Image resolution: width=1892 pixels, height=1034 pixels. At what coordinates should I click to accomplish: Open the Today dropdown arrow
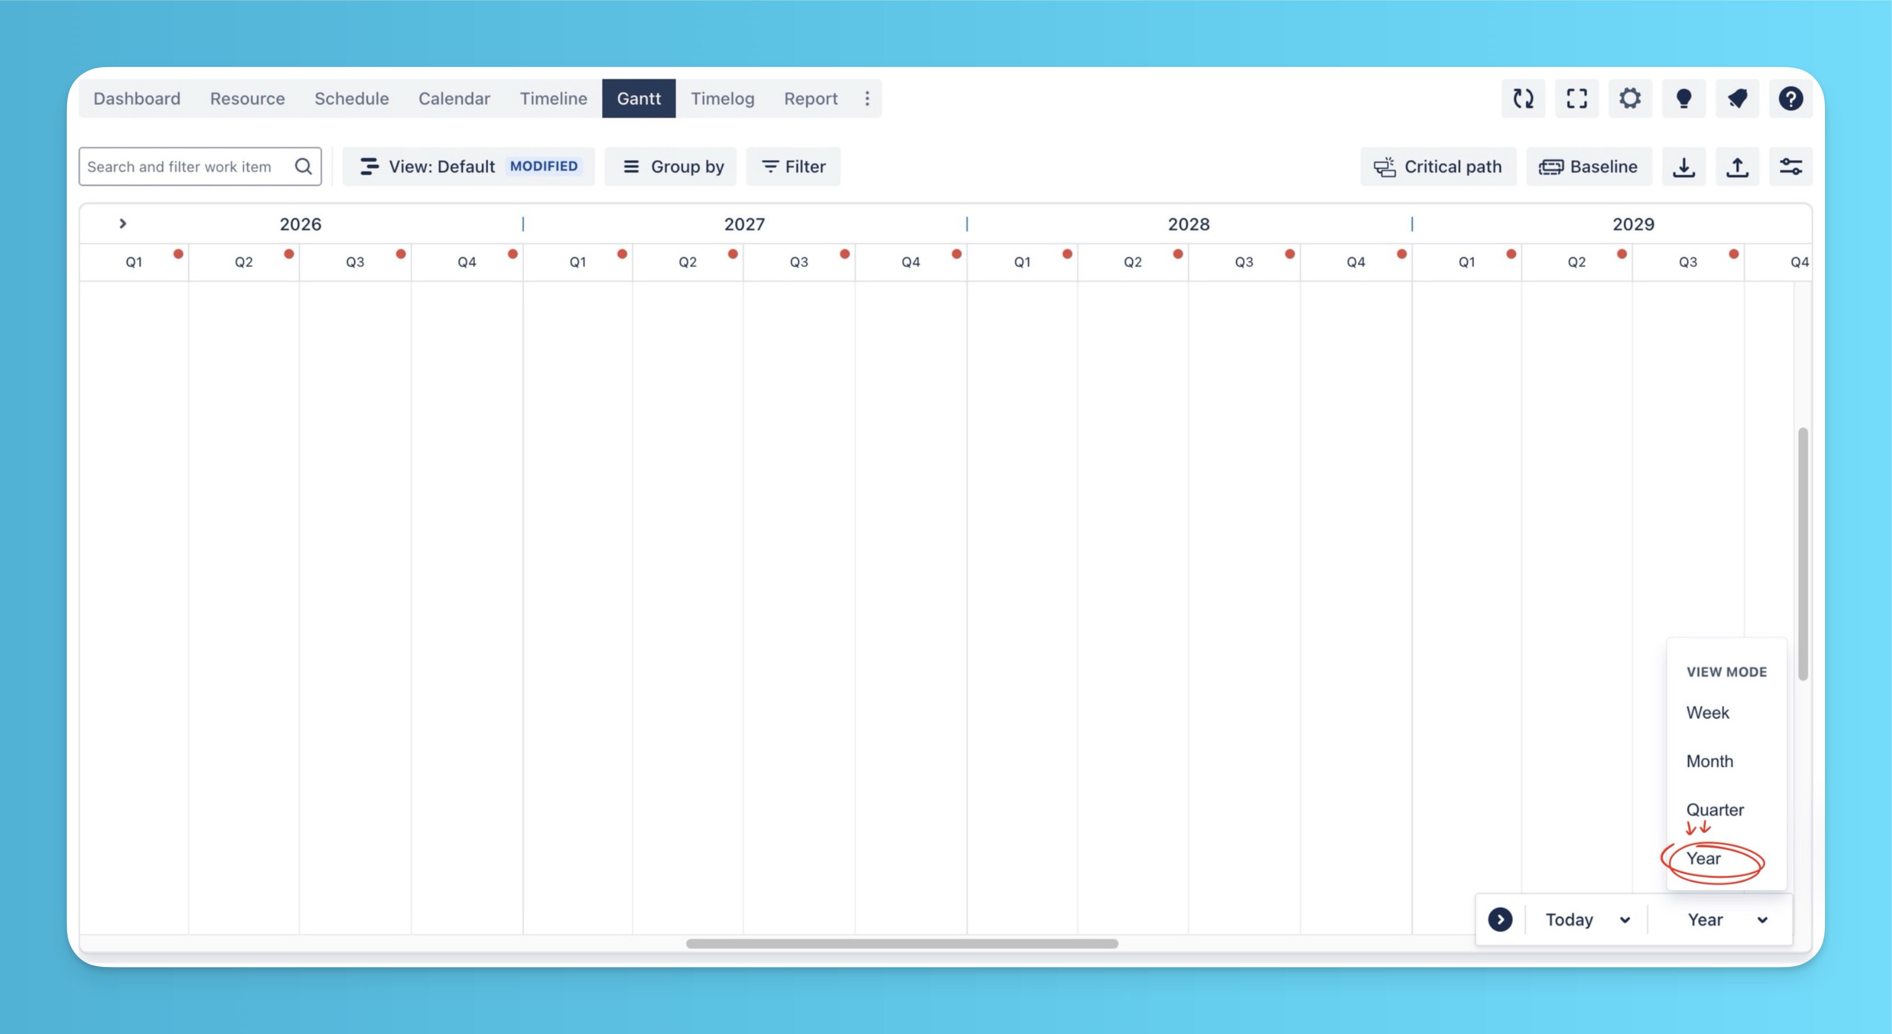point(1624,920)
